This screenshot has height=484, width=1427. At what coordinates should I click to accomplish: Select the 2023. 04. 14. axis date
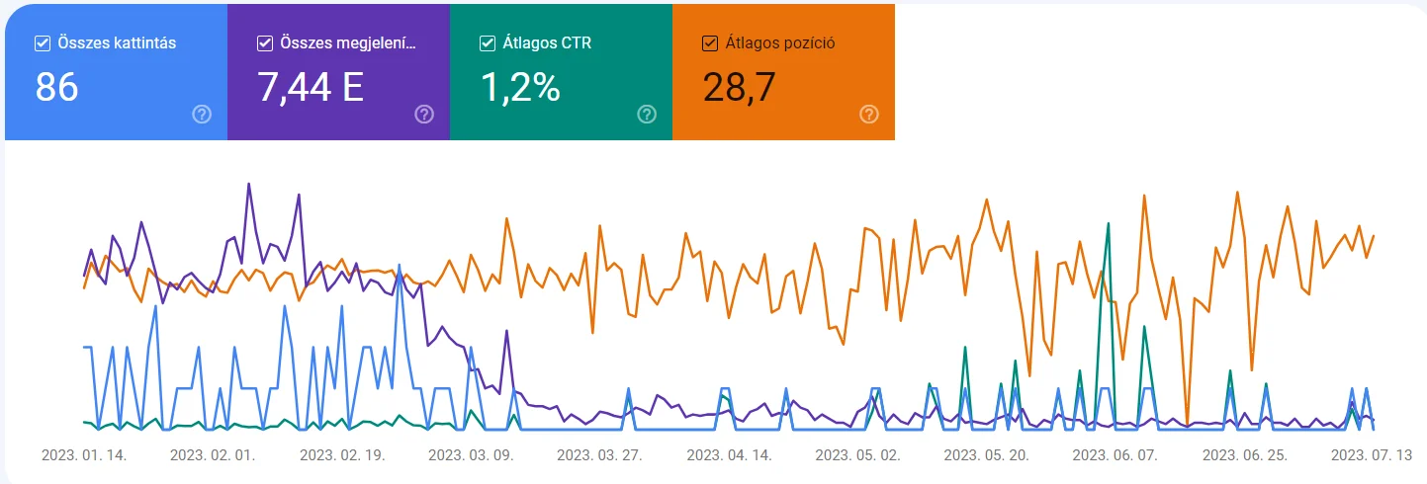click(729, 455)
